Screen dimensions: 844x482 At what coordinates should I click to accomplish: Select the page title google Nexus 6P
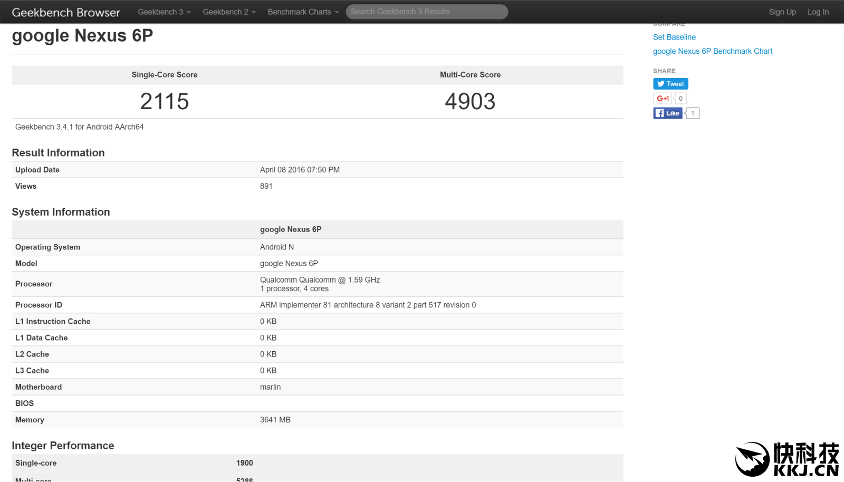point(82,35)
